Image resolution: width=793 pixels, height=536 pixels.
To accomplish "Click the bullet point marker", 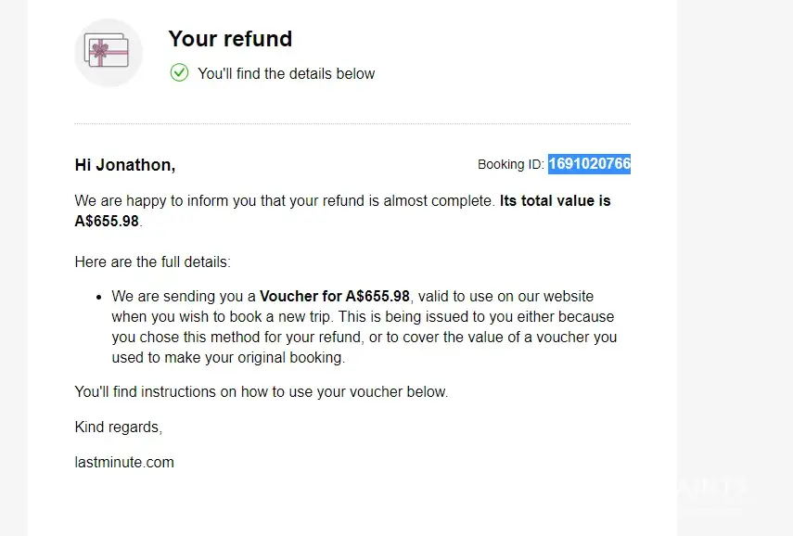I will (x=99, y=297).
